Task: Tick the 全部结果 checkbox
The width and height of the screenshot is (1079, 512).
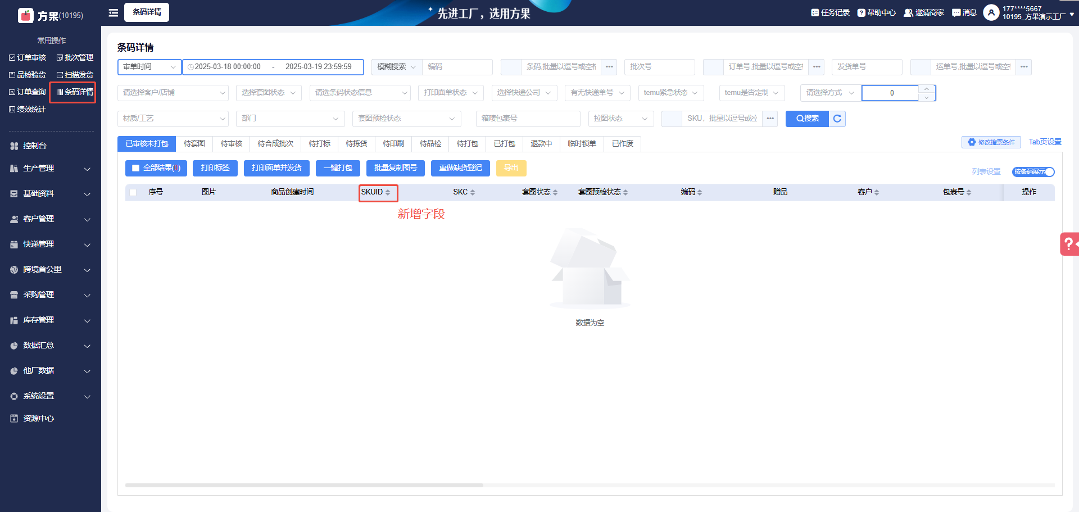Action: pyautogui.click(x=135, y=168)
